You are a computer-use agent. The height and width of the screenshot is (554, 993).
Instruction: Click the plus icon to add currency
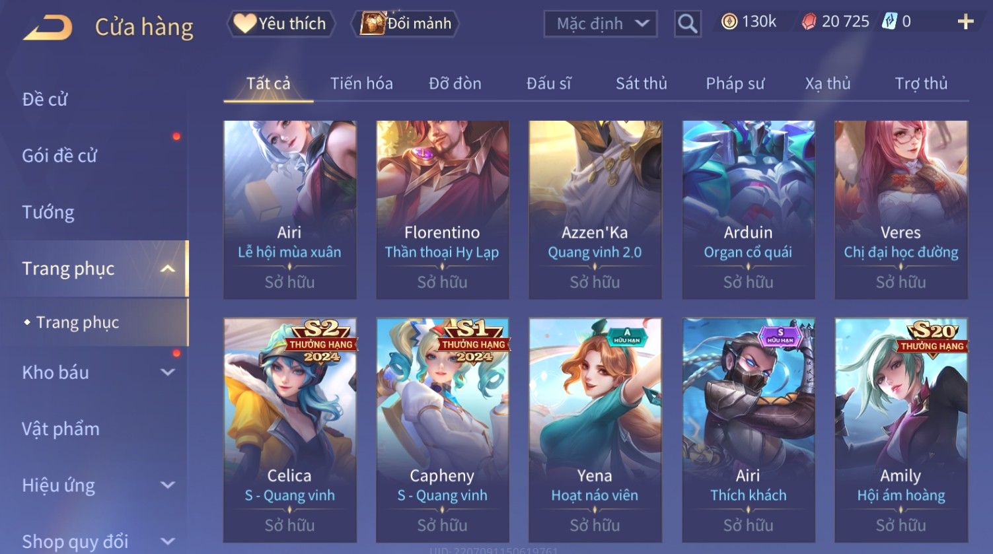(965, 22)
